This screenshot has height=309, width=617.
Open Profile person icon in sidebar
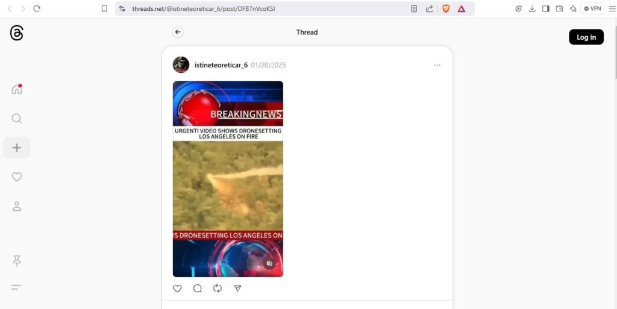pyautogui.click(x=16, y=207)
